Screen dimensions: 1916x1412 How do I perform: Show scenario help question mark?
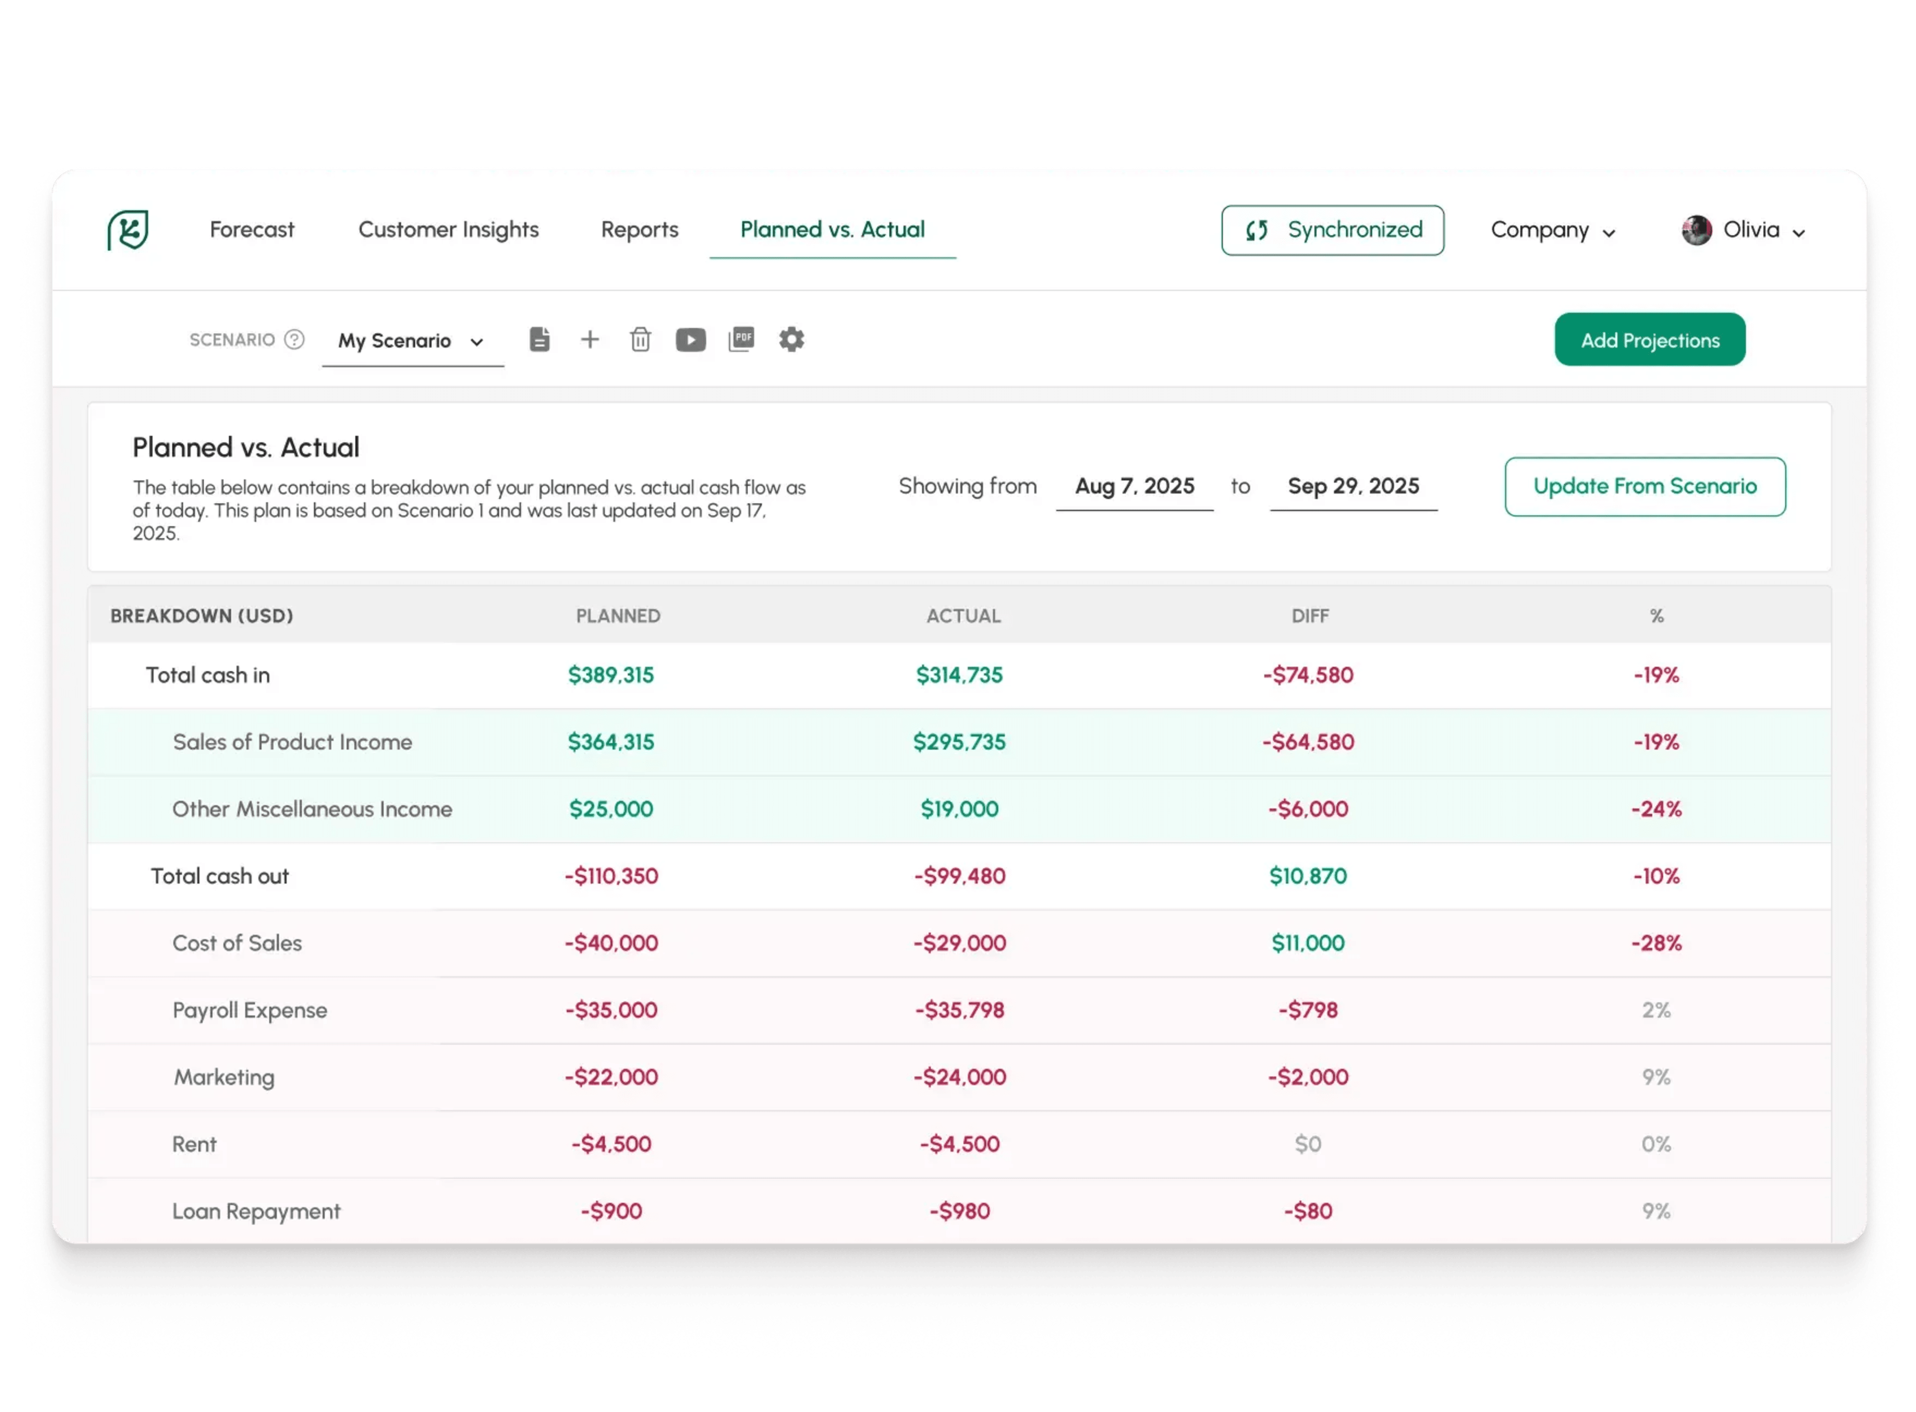[294, 339]
